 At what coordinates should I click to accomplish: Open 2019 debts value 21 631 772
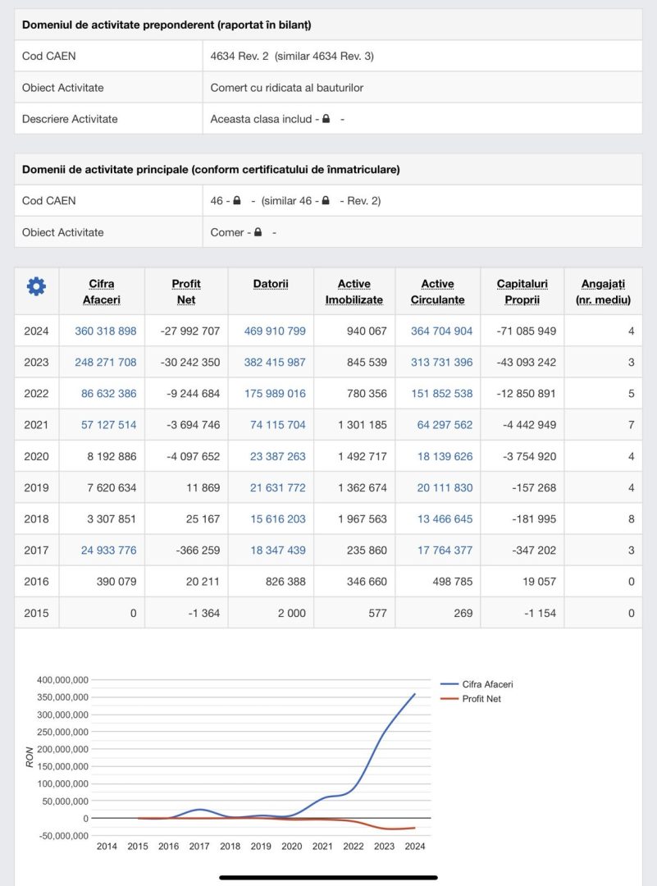(x=278, y=487)
